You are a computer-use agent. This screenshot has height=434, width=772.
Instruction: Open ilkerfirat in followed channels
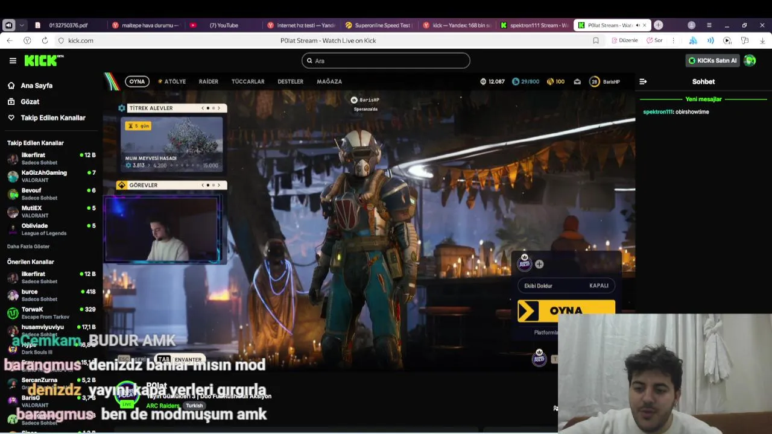[51, 159]
